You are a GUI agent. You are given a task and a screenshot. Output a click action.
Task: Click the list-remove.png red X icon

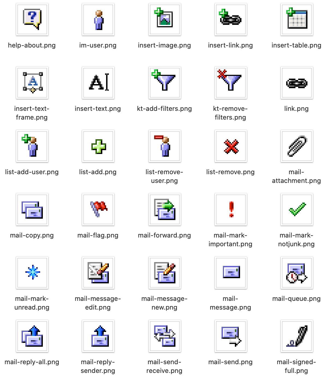coord(231,146)
